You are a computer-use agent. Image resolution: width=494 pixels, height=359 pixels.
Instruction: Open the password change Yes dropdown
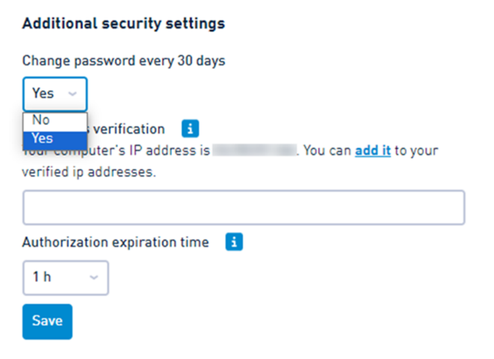coord(55,94)
